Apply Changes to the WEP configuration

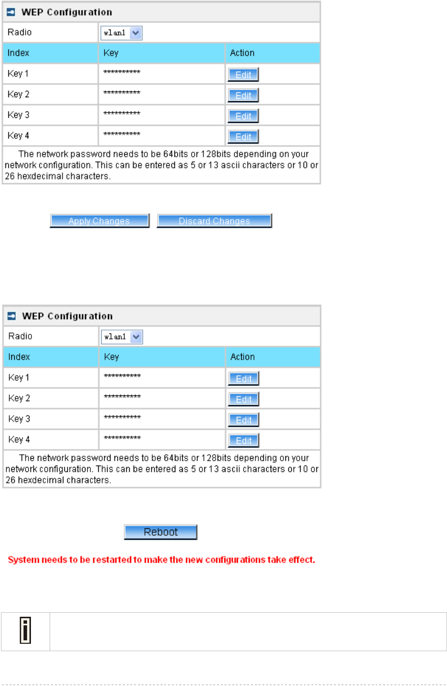tap(100, 221)
